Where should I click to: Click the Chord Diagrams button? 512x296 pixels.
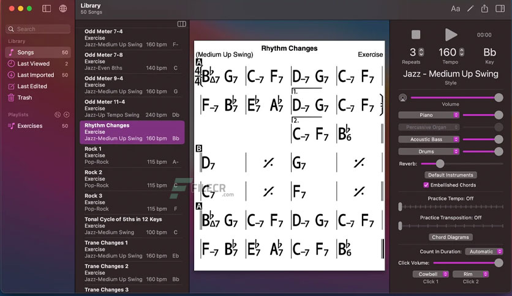pos(450,237)
